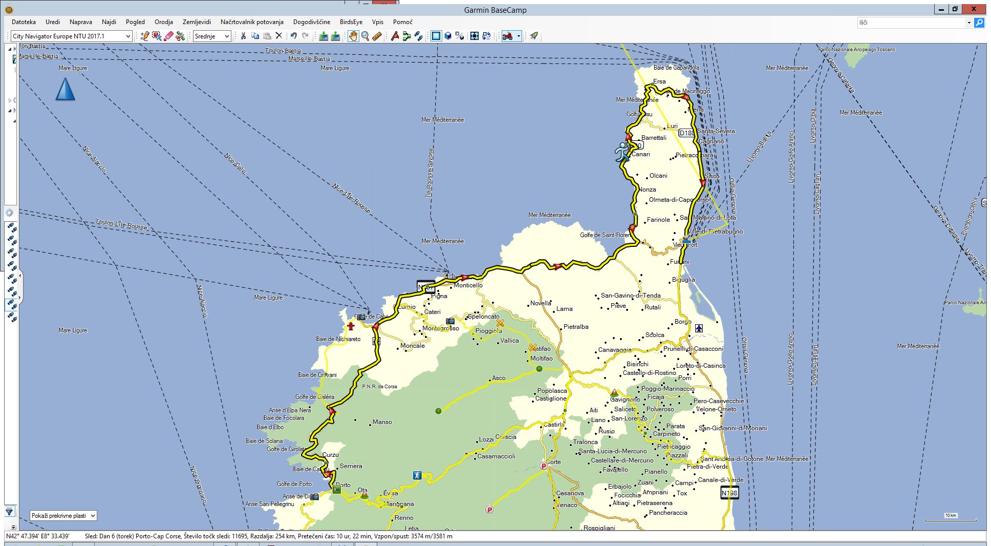The width and height of the screenshot is (991, 546).
Task: Open the Orodja menu
Action: pos(164,22)
